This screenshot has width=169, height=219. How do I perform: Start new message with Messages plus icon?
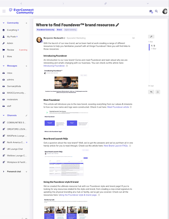(x=26, y=66)
